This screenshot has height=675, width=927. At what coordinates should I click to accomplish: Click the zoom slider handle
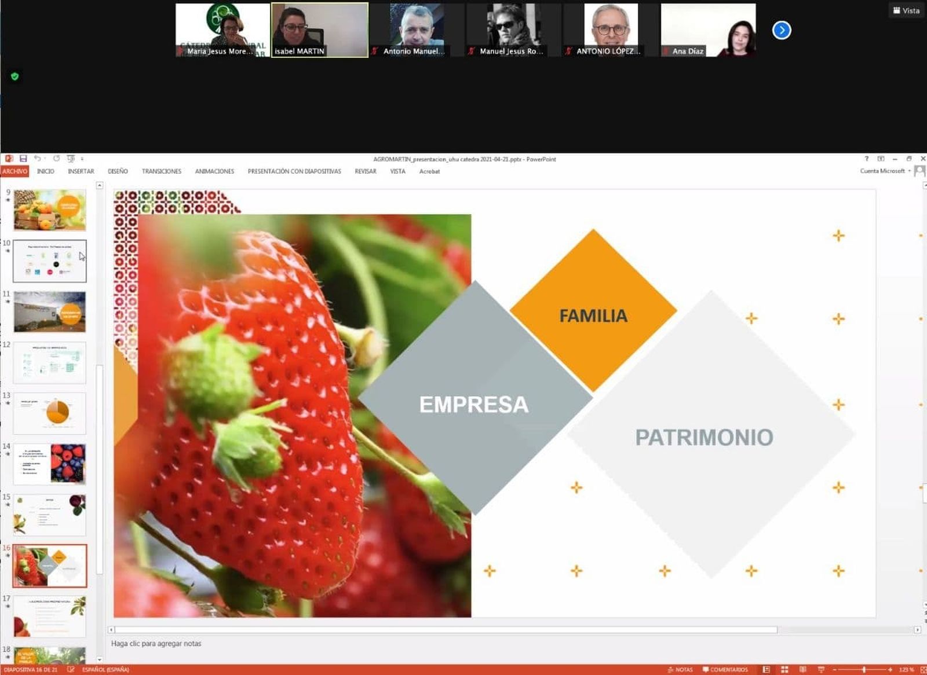click(863, 670)
